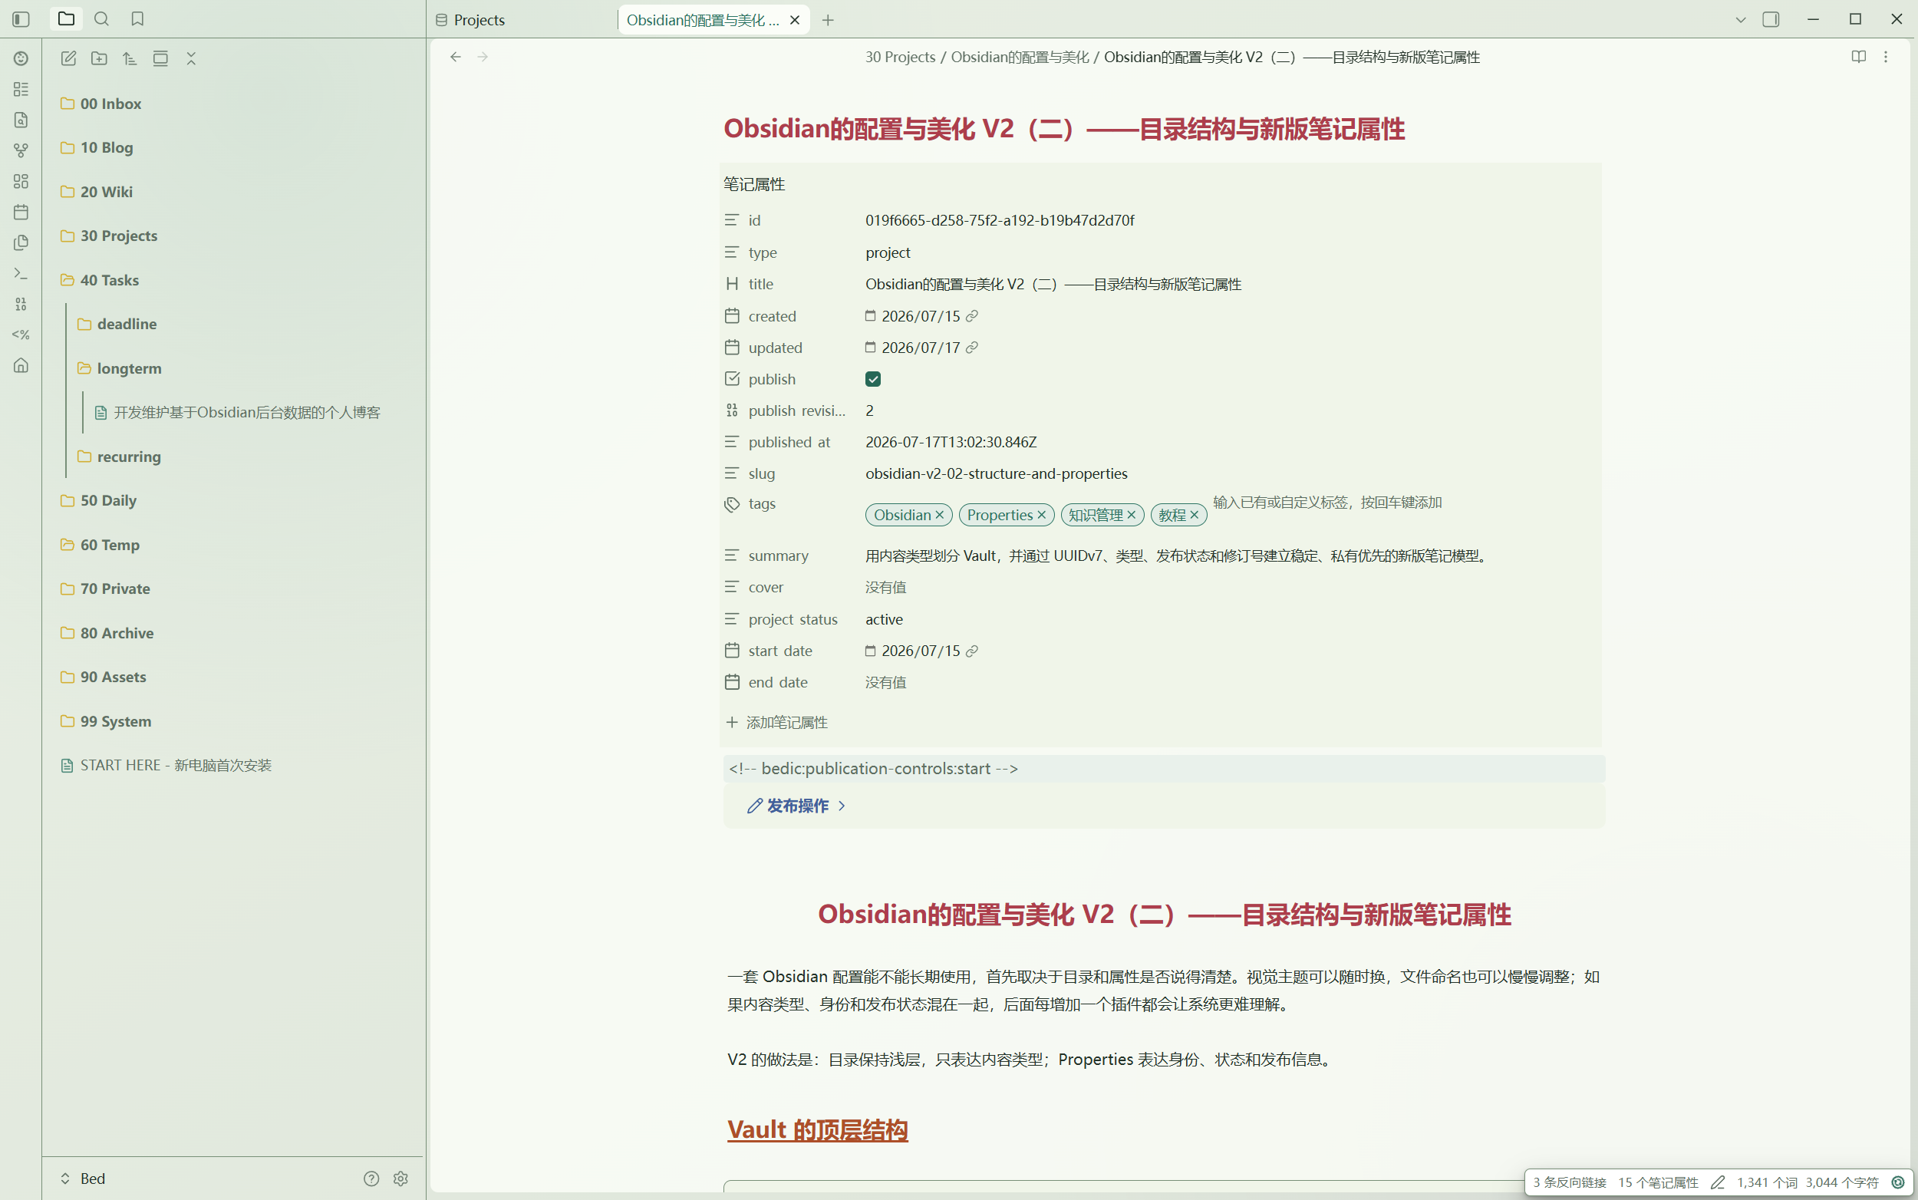Collapse the left sidebar using the toggle icon
Image resolution: width=1918 pixels, height=1200 pixels.
pyautogui.click(x=21, y=19)
